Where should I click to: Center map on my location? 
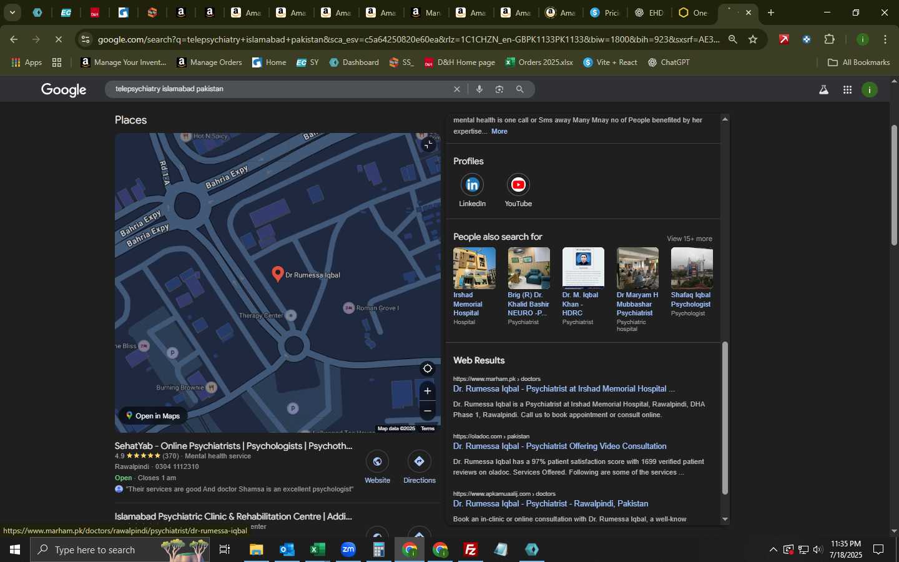(427, 368)
